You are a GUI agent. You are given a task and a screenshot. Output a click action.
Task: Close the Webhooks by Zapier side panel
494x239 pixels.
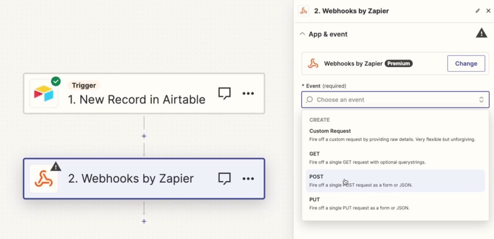pyautogui.click(x=488, y=11)
